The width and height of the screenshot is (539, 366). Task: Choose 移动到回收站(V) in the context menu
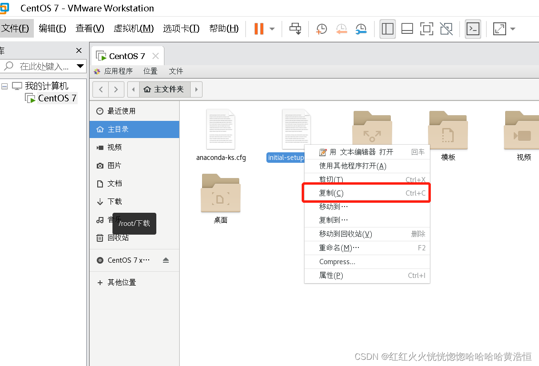pyautogui.click(x=367, y=234)
